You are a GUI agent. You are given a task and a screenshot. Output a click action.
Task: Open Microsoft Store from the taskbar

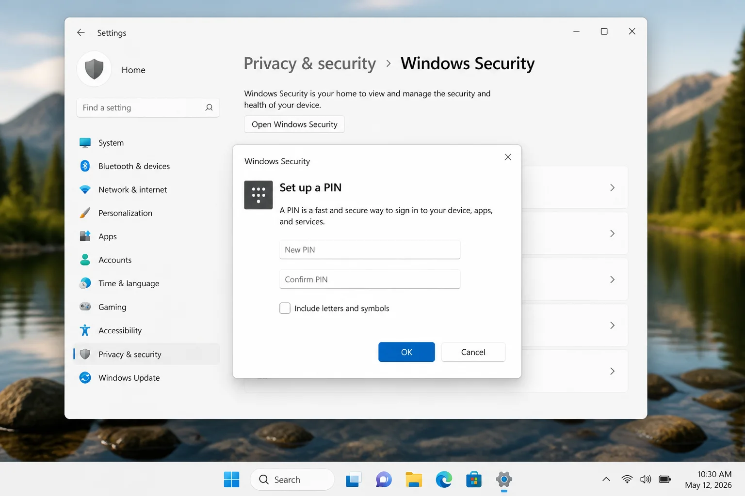click(x=474, y=480)
